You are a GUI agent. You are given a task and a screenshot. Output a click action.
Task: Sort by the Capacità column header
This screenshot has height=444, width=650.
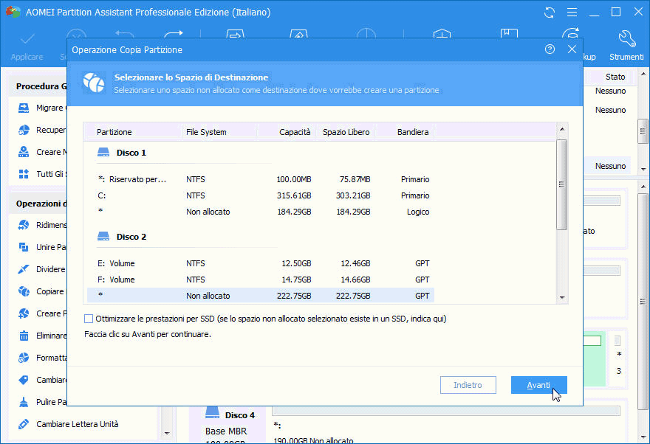pos(294,132)
